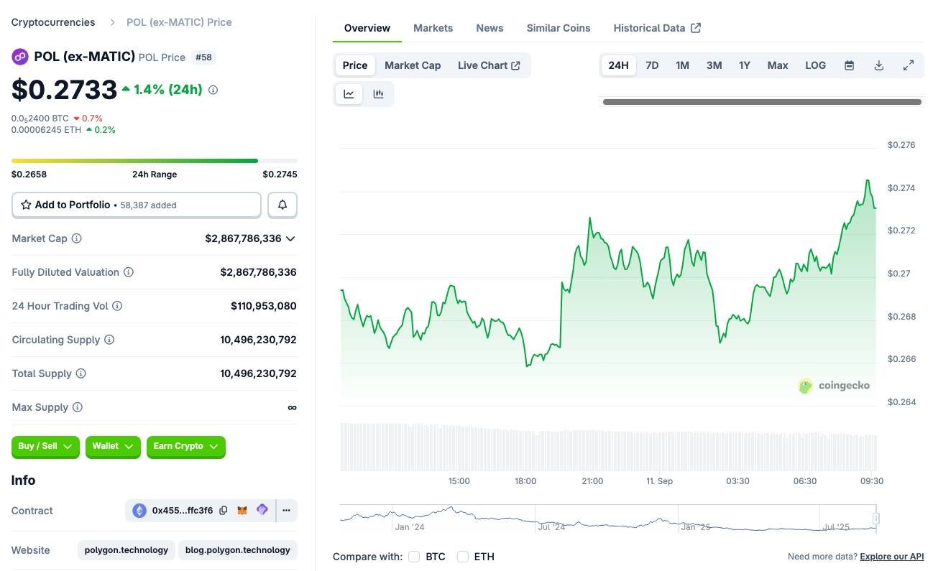The width and height of the screenshot is (933, 571).
Task: Click the horizontal scrollbar under time ranges
Action: click(762, 102)
